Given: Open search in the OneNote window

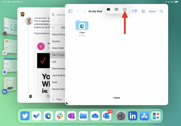Looking at the screenshot, I should pyautogui.click(x=53, y=15).
